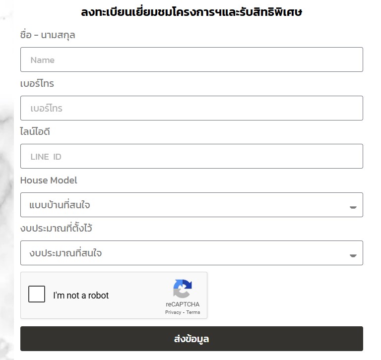Screen dimensions: 381x360
Task: Click the I'm not a robot text
Action: point(81,296)
